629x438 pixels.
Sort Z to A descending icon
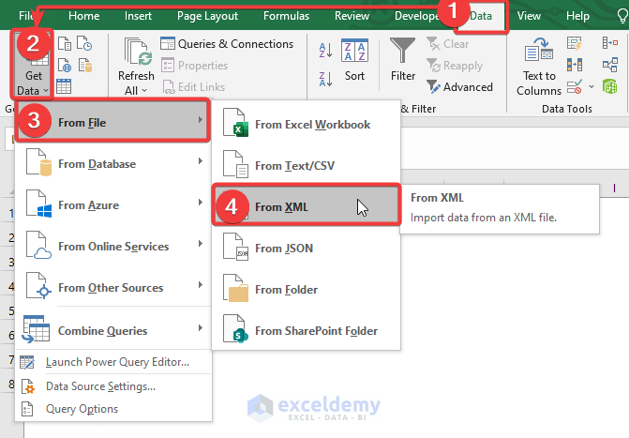tap(325, 79)
